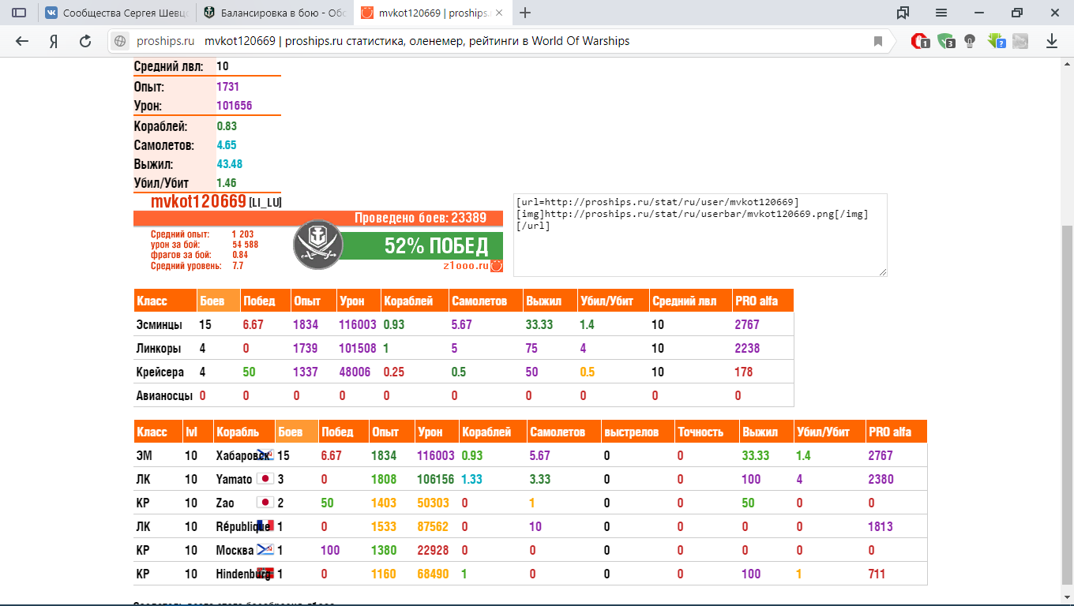Click the Yandex 'Я' home button
Image resolution: width=1074 pixels, height=606 pixels.
point(54,42)
